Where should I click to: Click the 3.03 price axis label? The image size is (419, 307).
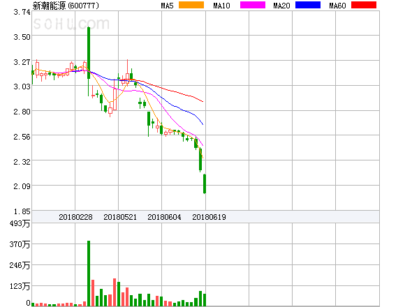tap(22, 87)
